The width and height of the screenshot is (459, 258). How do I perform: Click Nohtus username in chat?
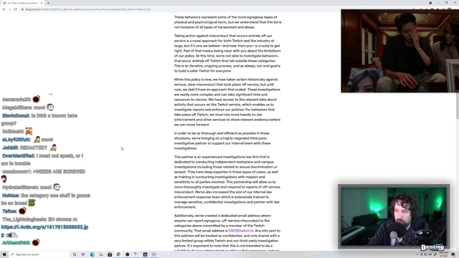pos(11,196)
